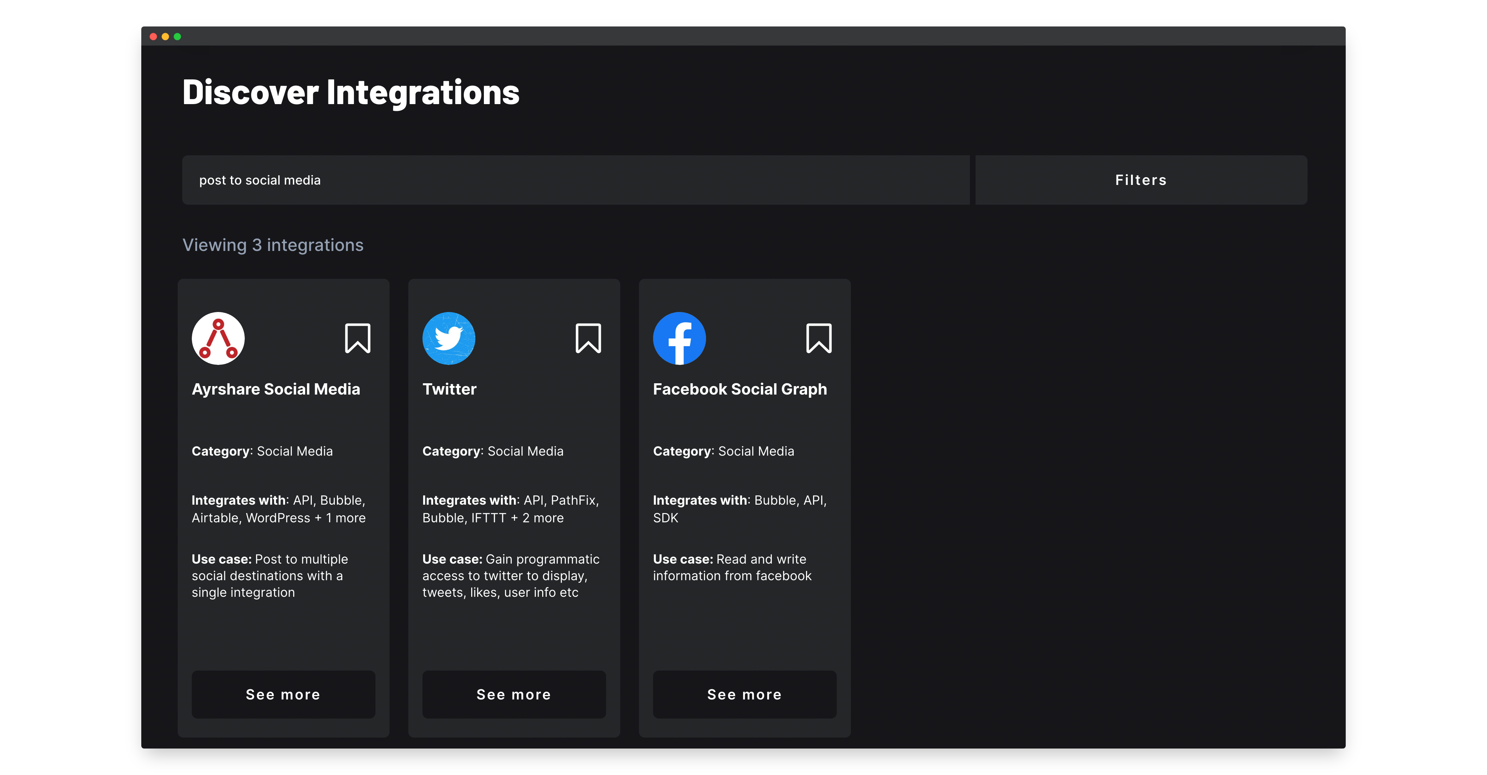
Task: Click the green maximize window dot
Action: 178,36
